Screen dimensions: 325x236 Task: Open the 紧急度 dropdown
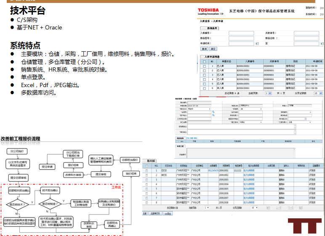250,109
